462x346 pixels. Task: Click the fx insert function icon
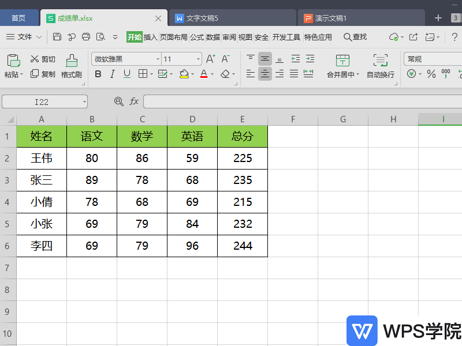coord(134,101)
